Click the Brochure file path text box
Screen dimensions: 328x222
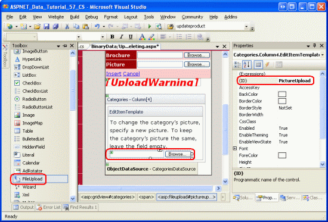coord(160,55)
